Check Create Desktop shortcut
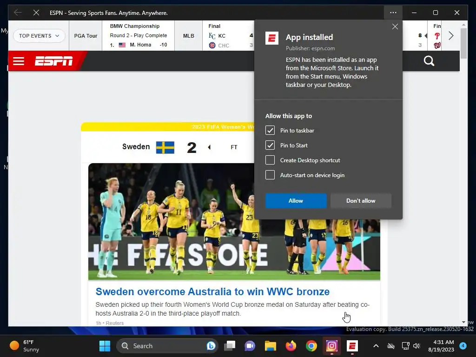The image size is (476, 357). (270, 160)
